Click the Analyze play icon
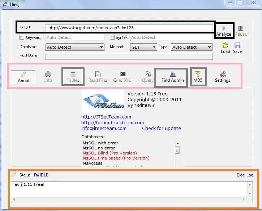Image resolution: width=262 pixels, height=211 pixels. (224, 28)
